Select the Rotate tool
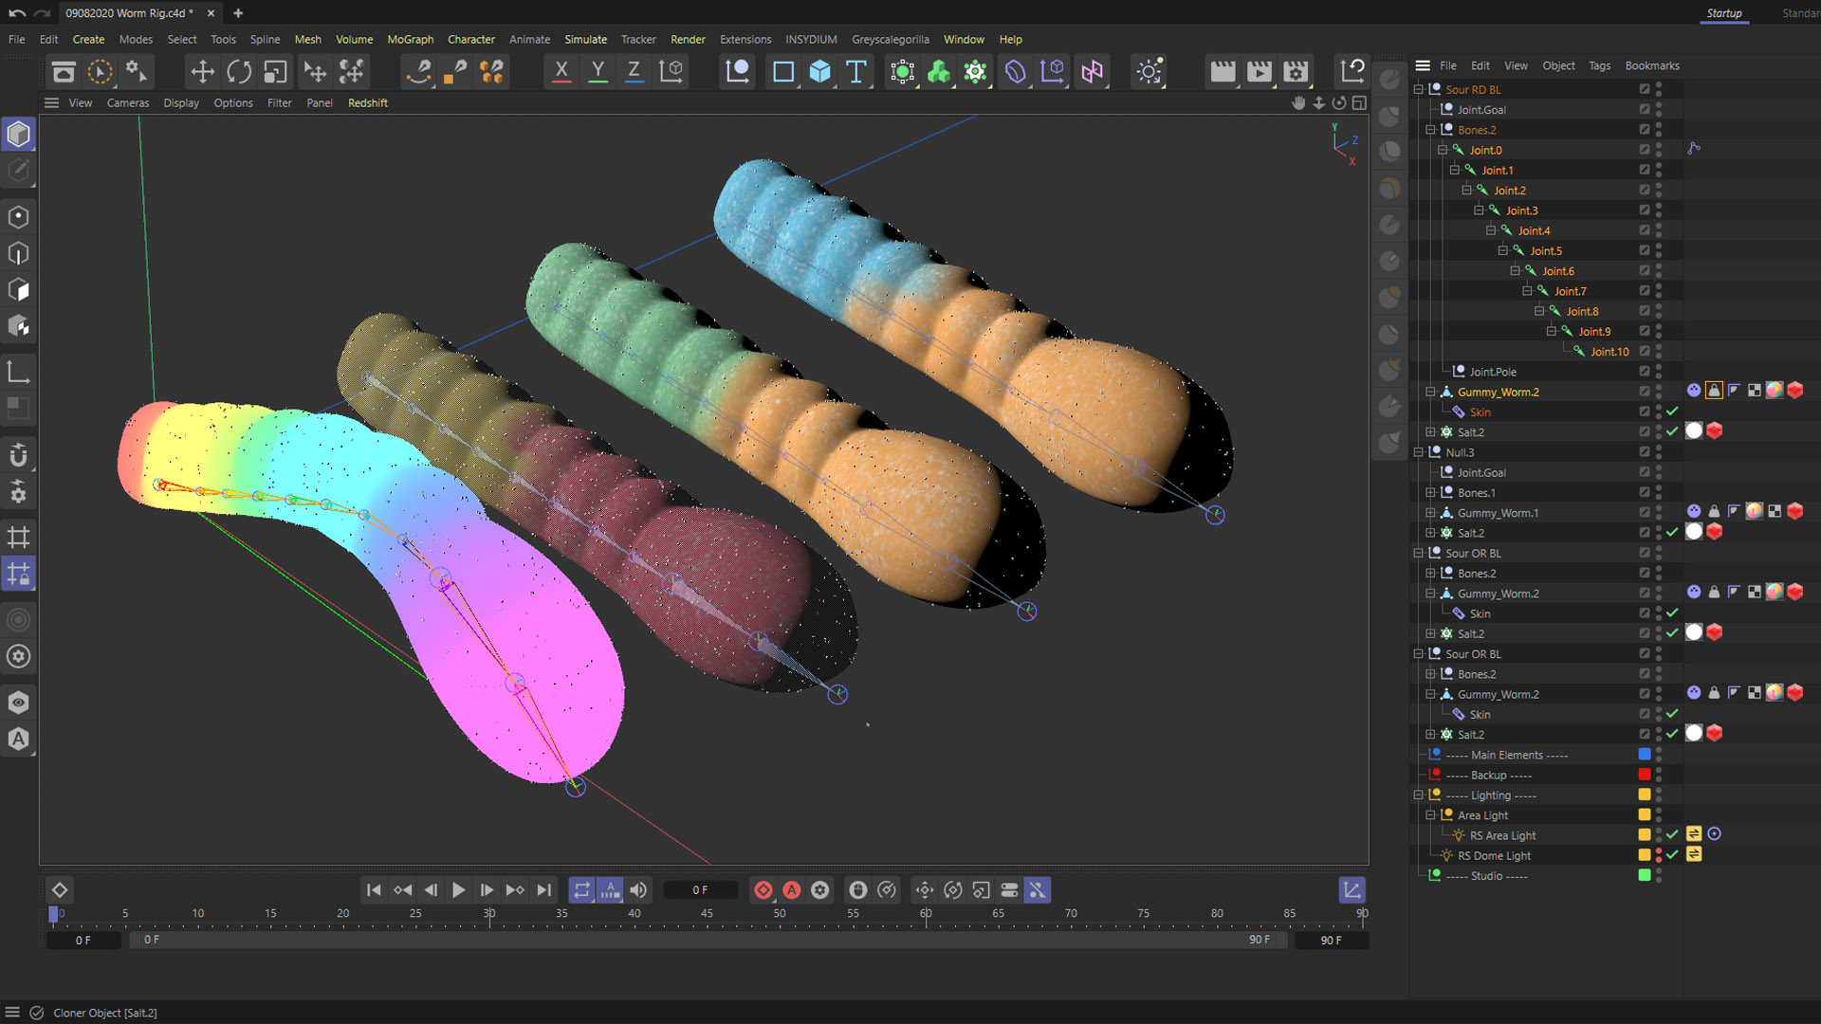Viewport: 1821px width, 1024px height. (239, 72)
